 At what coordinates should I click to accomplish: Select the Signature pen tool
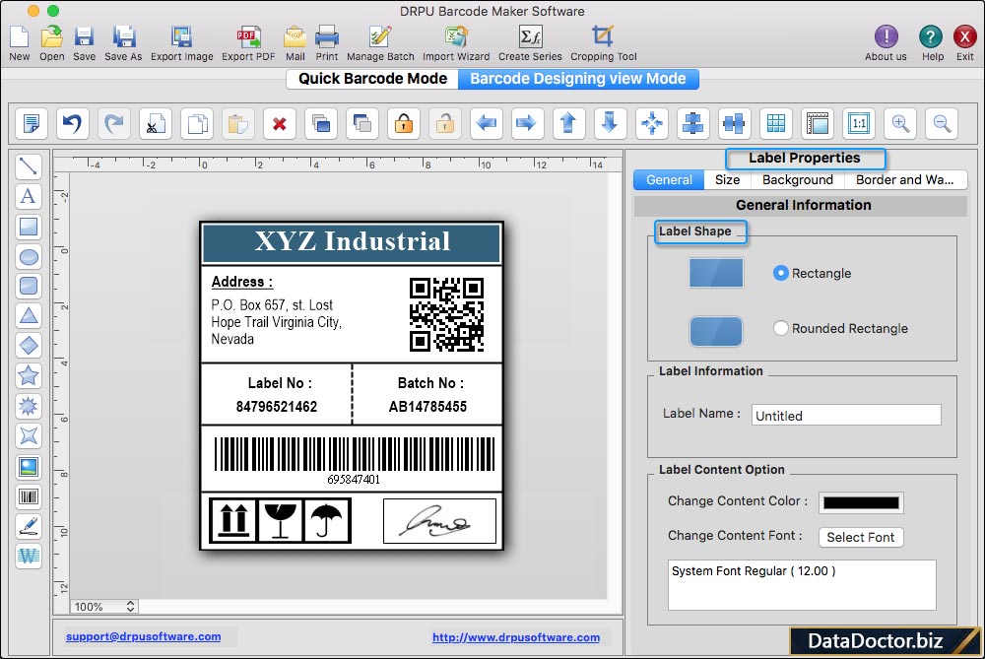(29, 526)
